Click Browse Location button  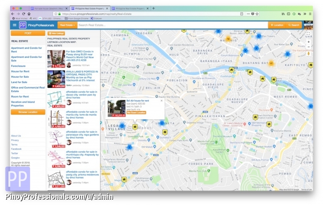coord(28,112)
